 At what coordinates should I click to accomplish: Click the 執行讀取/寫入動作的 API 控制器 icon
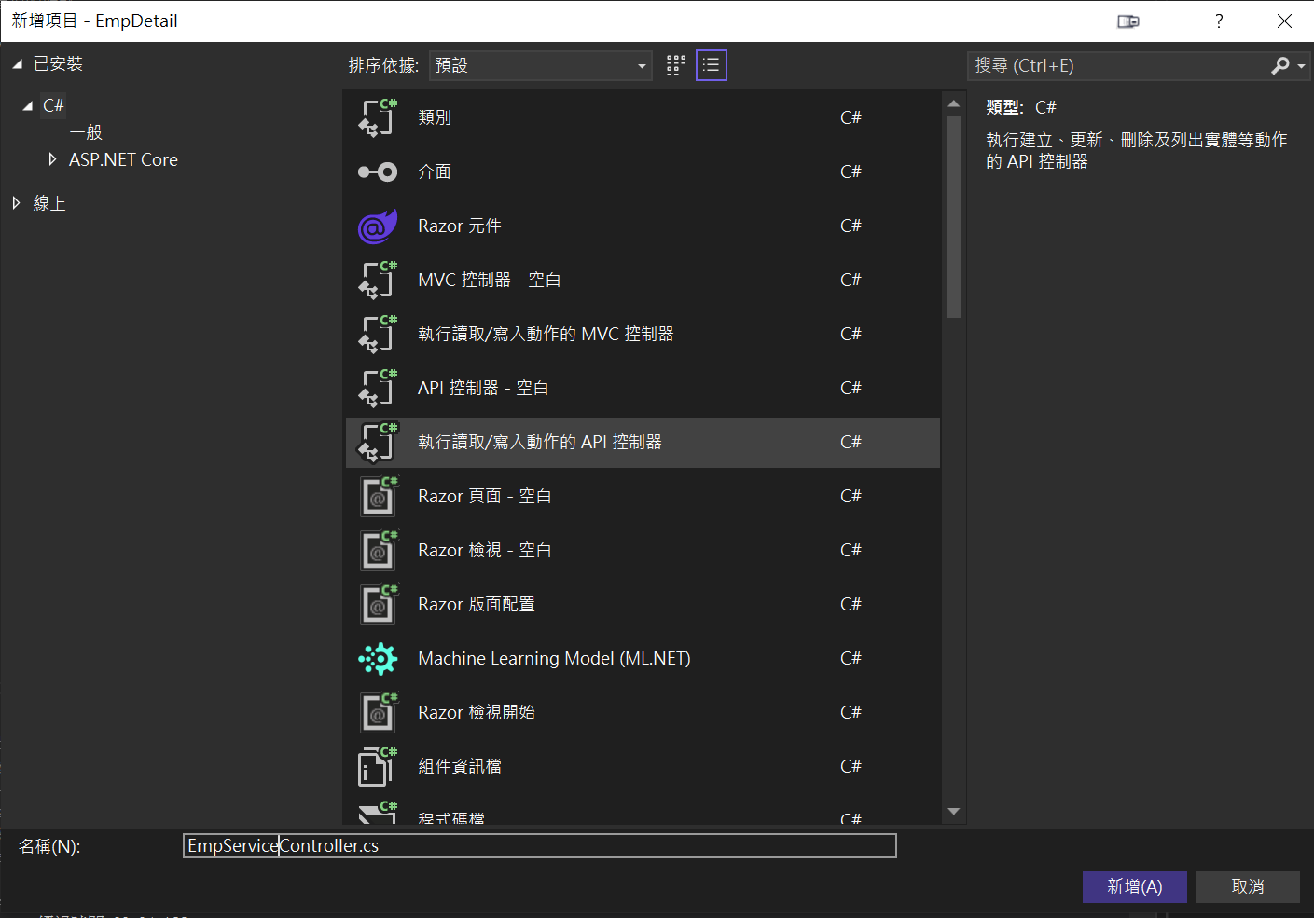click(x=378, y=442)
